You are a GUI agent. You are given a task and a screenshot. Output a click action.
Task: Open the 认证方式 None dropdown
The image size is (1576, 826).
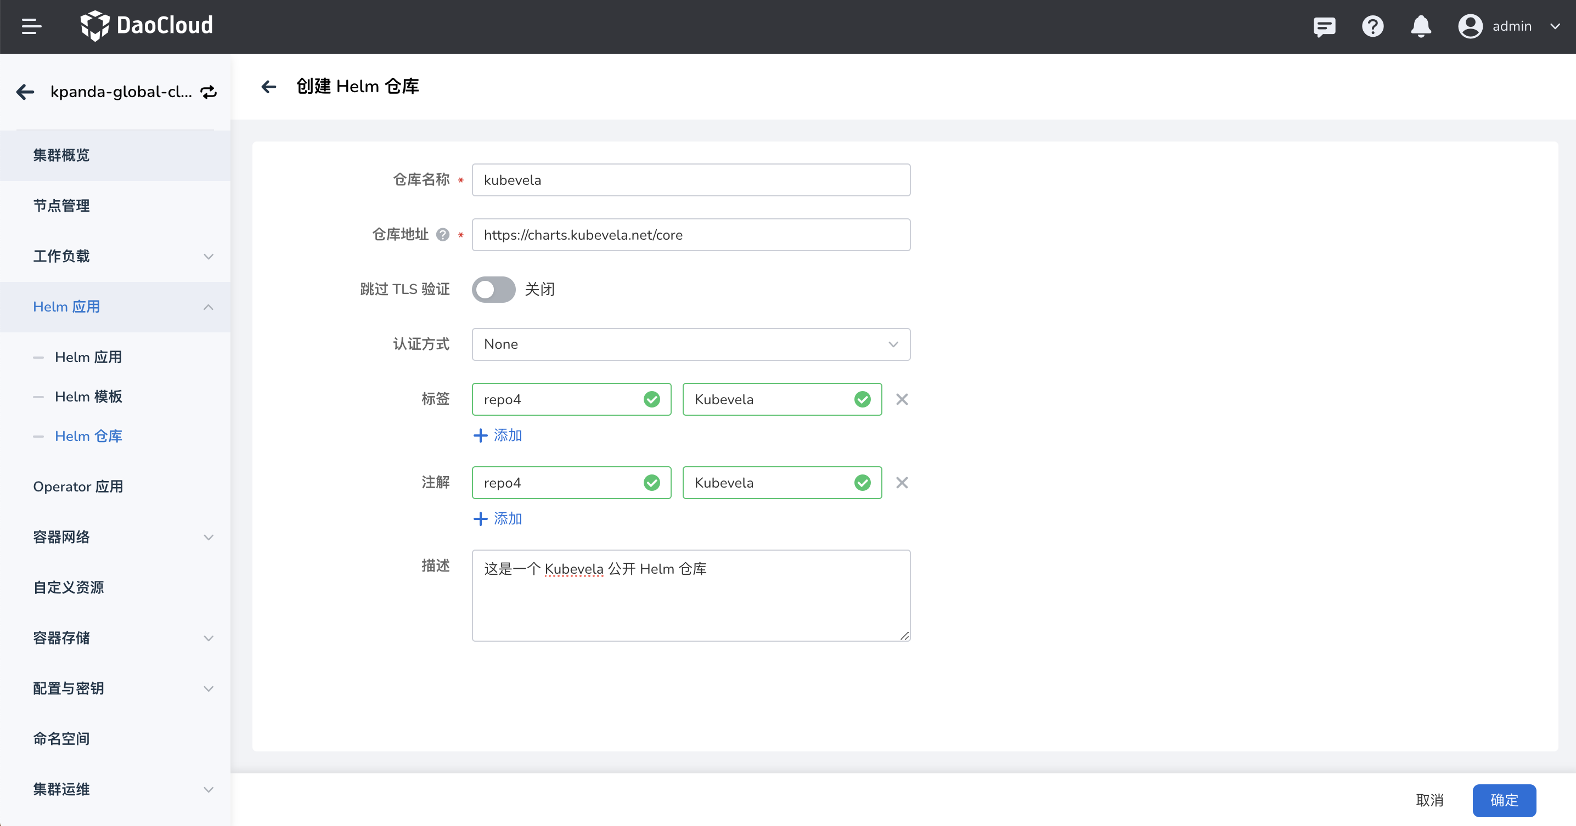pyautogui.click(x=690, y=344)
